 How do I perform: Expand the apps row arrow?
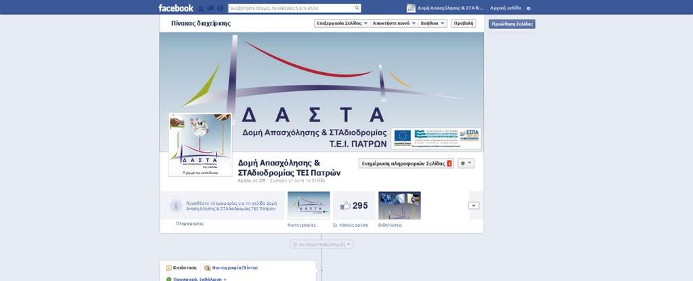474,205
